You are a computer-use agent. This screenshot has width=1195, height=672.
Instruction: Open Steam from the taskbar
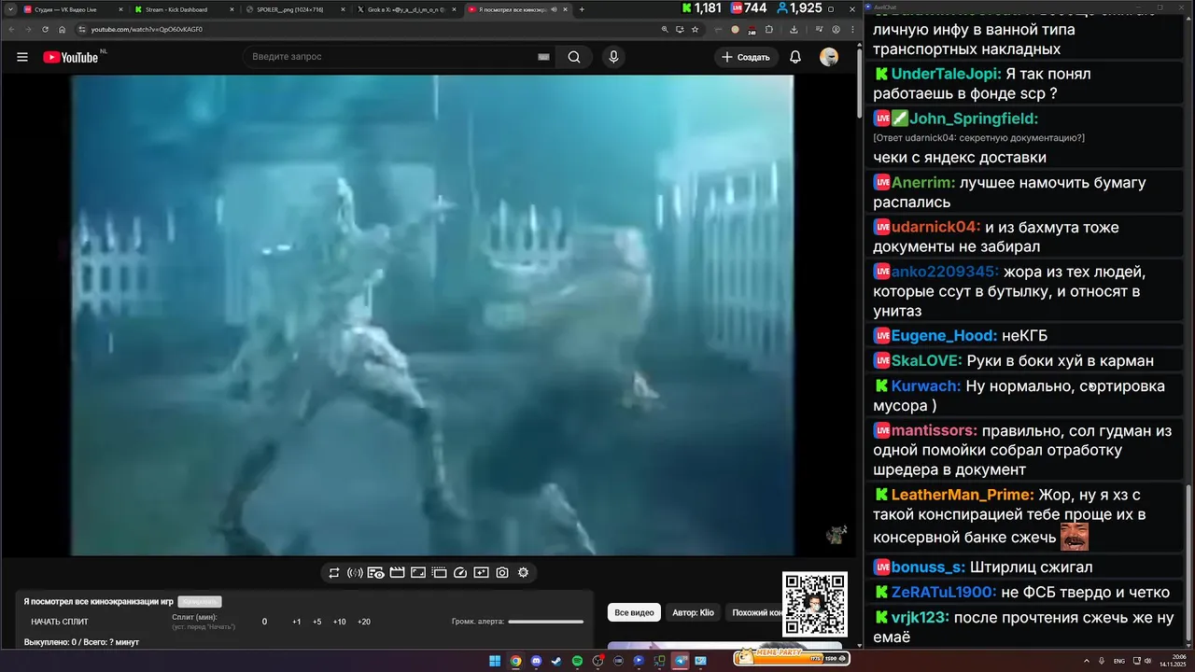click(556, 661)
